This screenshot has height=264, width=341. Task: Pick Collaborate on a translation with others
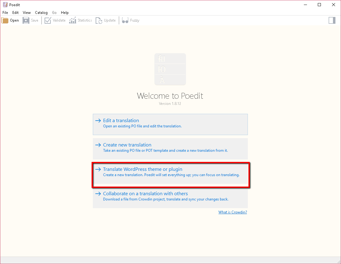coord(170,197)
